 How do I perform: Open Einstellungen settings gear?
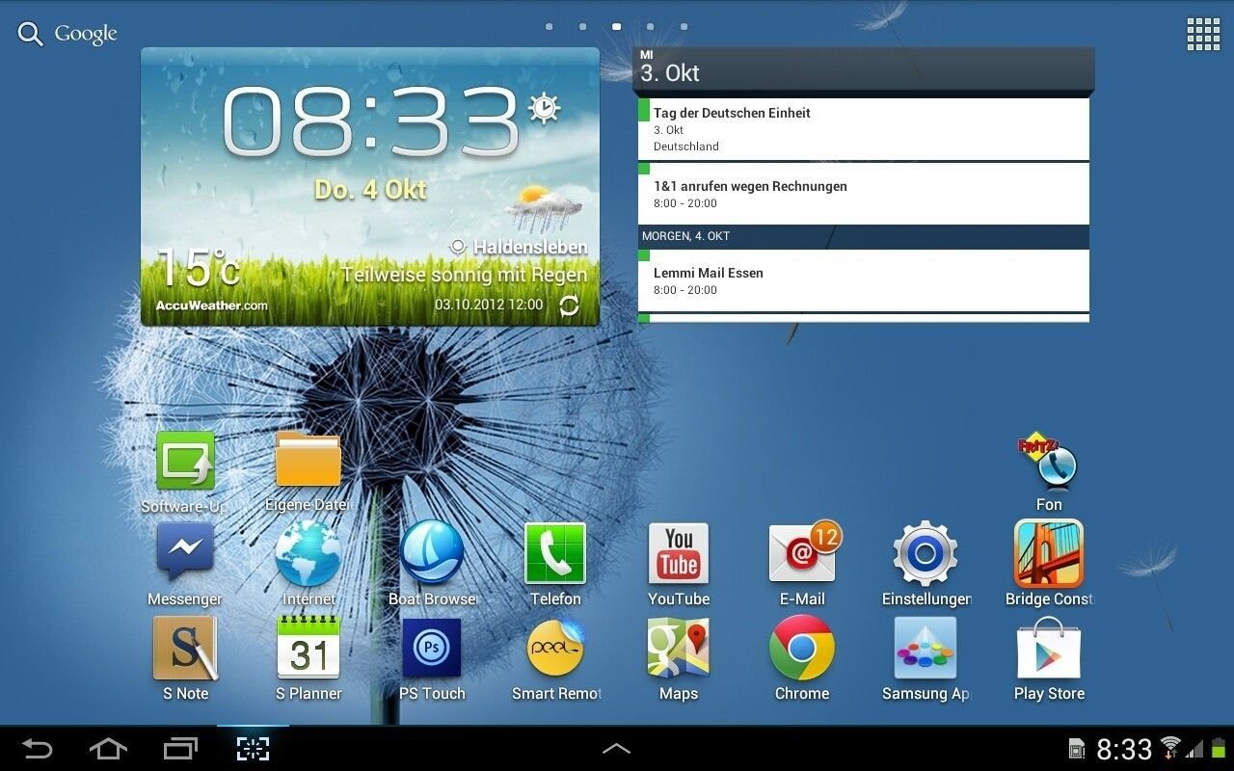click(925, 553)
